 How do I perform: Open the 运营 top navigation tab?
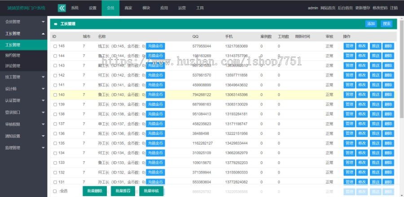pyautogui.click(x=182, y=8)
